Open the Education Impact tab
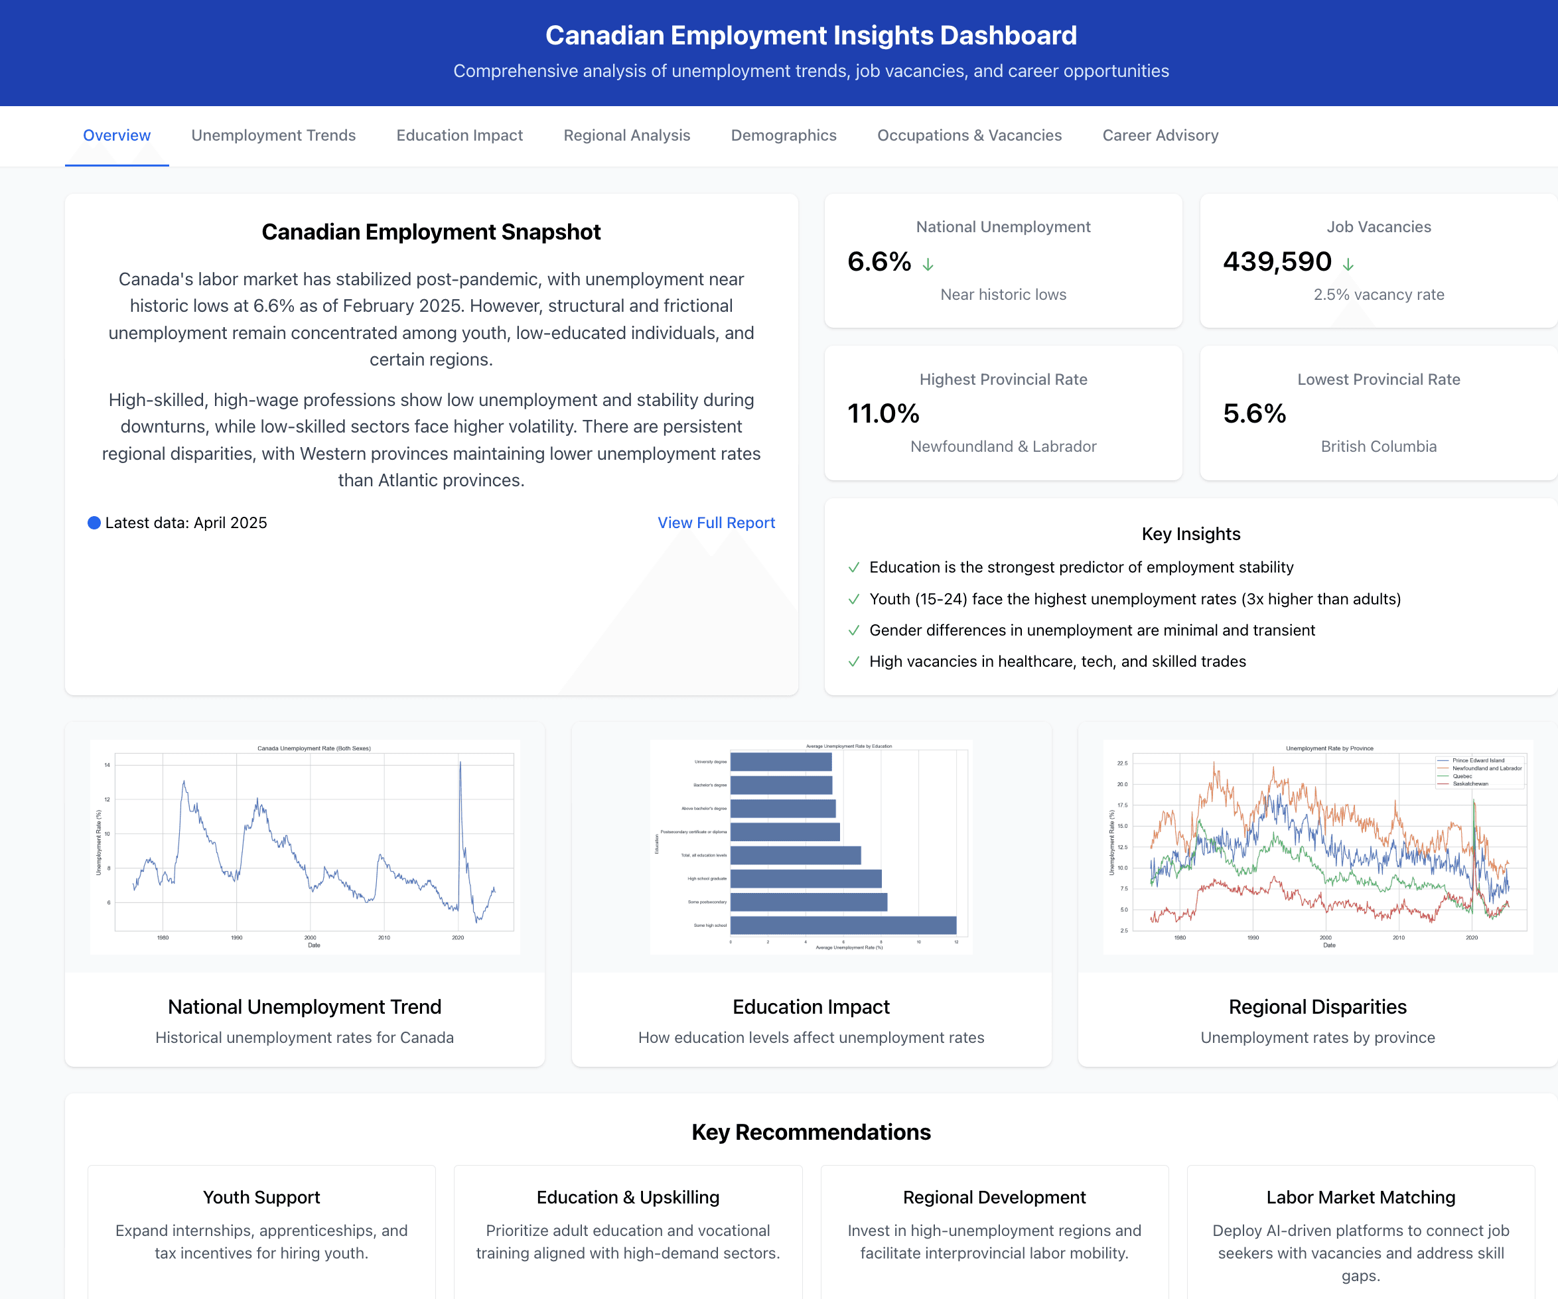The height and width of the screenshot is (1299, 1558). pyautogui.click(x=459, y=136)
